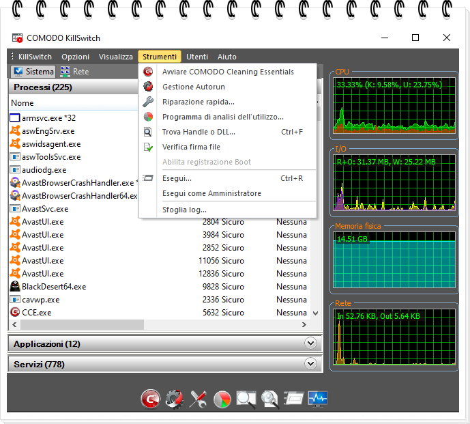Click blue performance monitor icon in bottom toolbar
Screen dimensions: 470x424
pyautogui.click(x=318, y=399)
